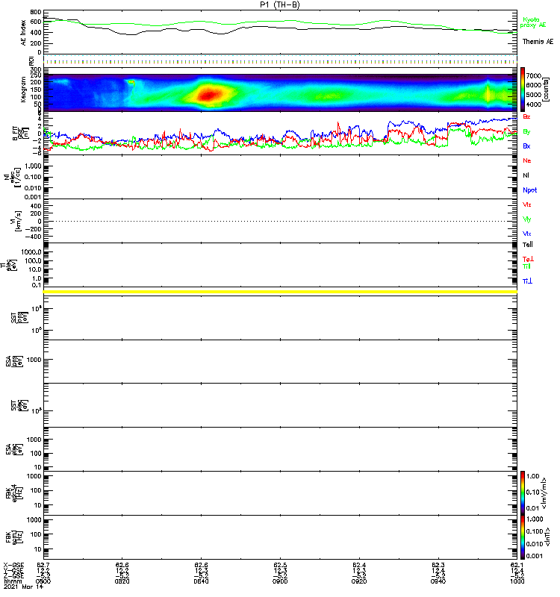Click the ESA ions [eV] axis label
The width and height of the screenshot is (560, 597).
pos(15,361)
